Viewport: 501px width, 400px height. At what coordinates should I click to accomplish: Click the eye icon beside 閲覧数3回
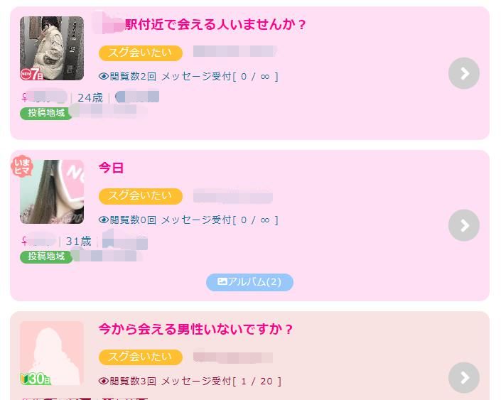tap(104, 381)
